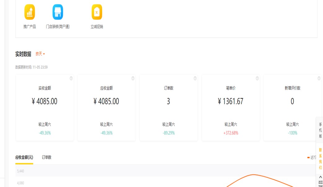Click the 手机版 sidebar button
Screen dimensions: 323x187
(320, 130)
